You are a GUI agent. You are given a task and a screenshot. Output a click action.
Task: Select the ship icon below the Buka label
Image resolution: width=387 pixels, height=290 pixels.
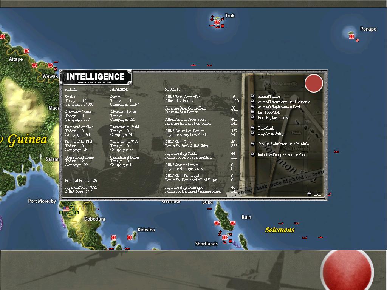click(209, 209)
